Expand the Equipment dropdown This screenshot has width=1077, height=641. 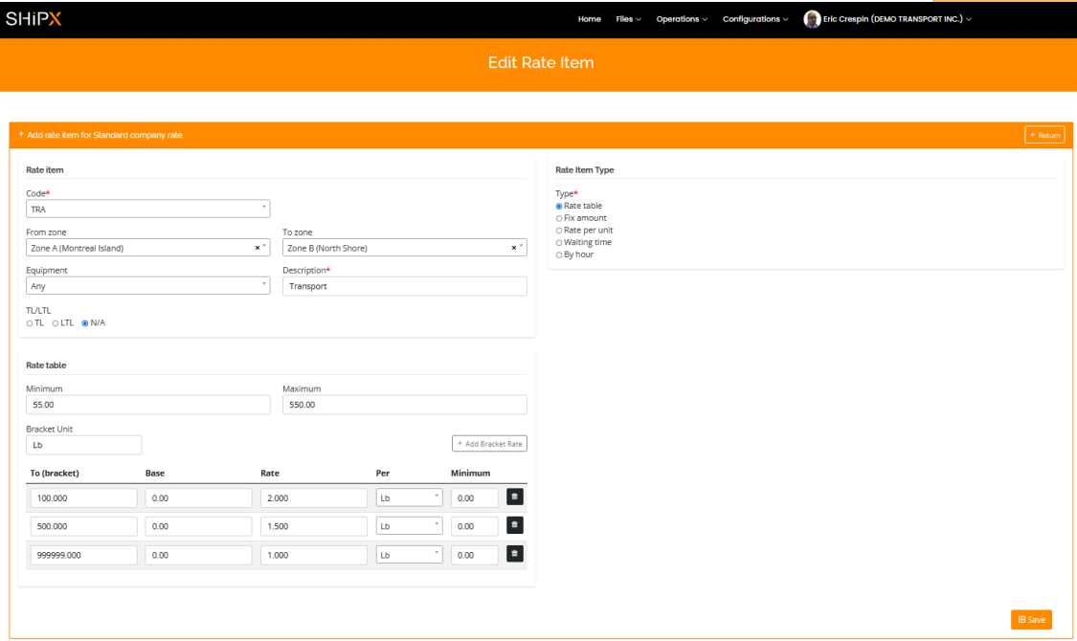[x=147, y=286]
